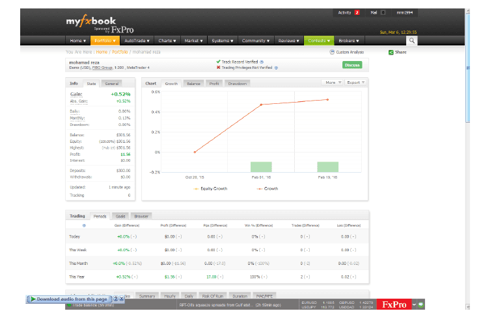483x335 pixels.
Task: Click the Portfolio breadcrumb link
Action: point(120,52)
